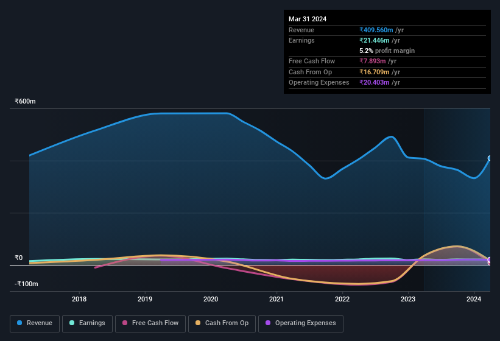Click the 2024 x-axis label
Viewport: 500px width, 341px height.
pos(474,299)
